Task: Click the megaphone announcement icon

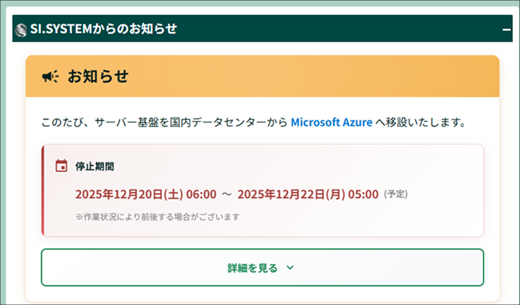Action: tap(51, 77)
